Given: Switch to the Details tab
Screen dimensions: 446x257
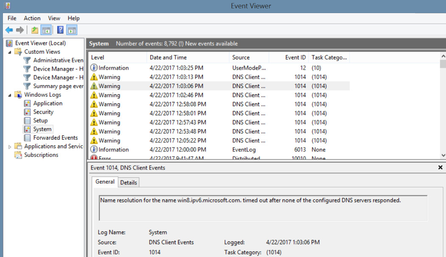Looking at the screenshot, I should (128, 182).
